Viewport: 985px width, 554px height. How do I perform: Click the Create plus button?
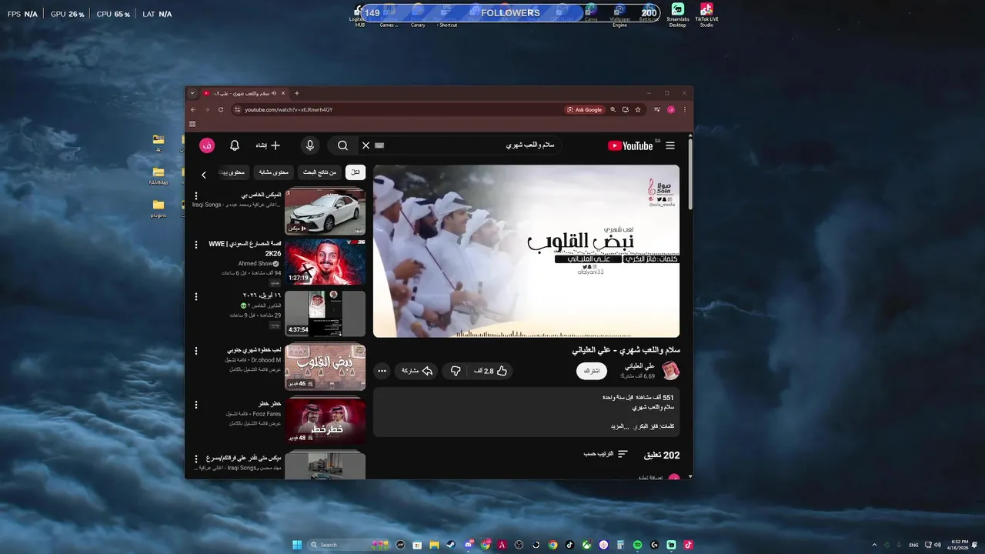point(268,145)
